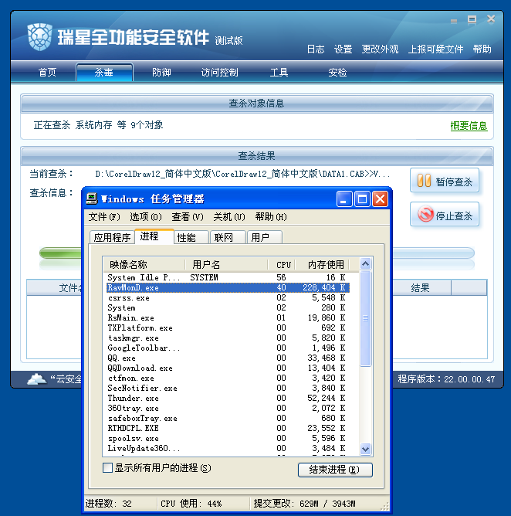Viewport: 511px width, 516px height.
Task: Click 上报可疑文件 link
Action: pos(435,49)
